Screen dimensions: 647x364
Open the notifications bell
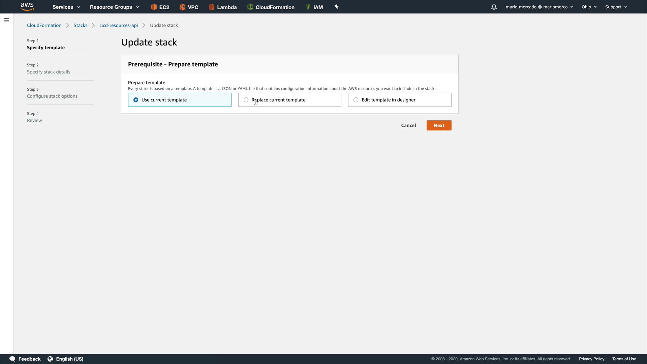[x=494, y=7]
